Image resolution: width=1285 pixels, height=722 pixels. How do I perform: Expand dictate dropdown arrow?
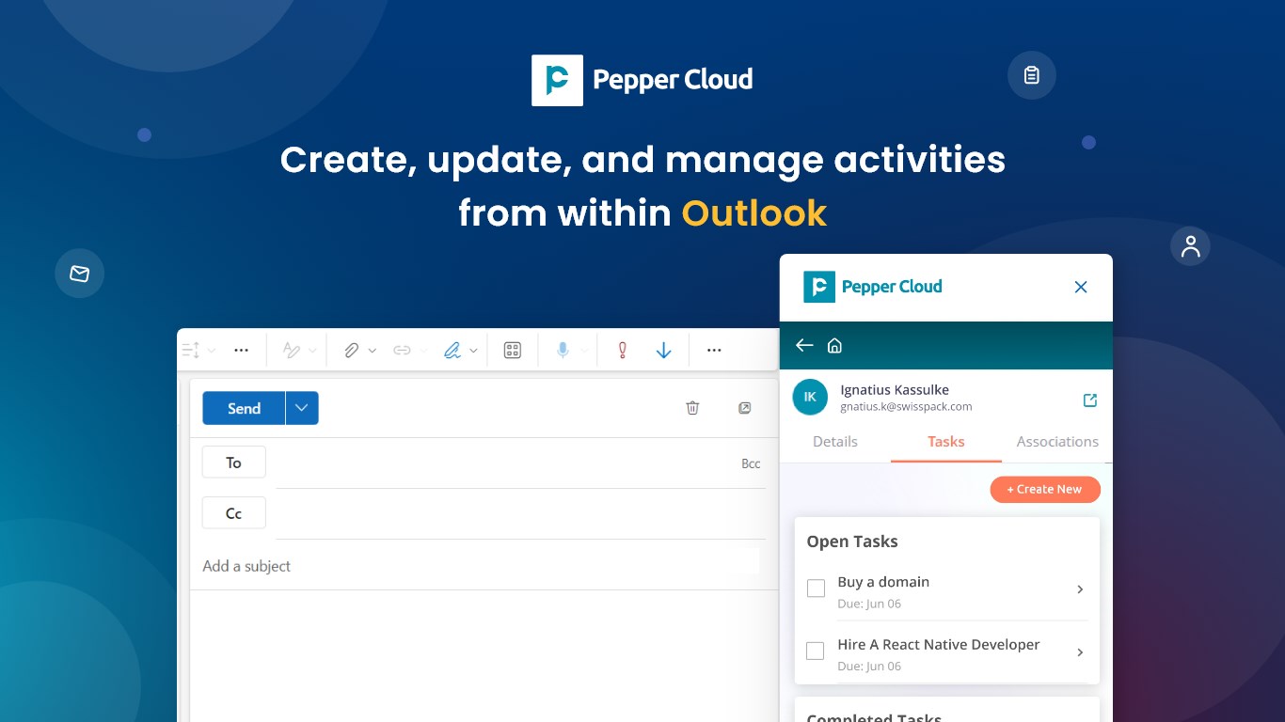(583, 351)
